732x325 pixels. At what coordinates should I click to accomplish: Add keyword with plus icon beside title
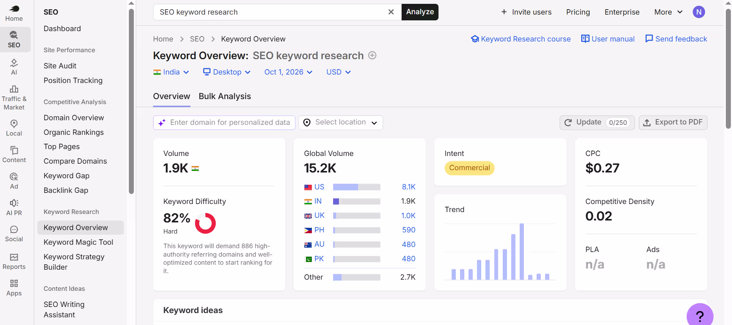tap(372, 55)
